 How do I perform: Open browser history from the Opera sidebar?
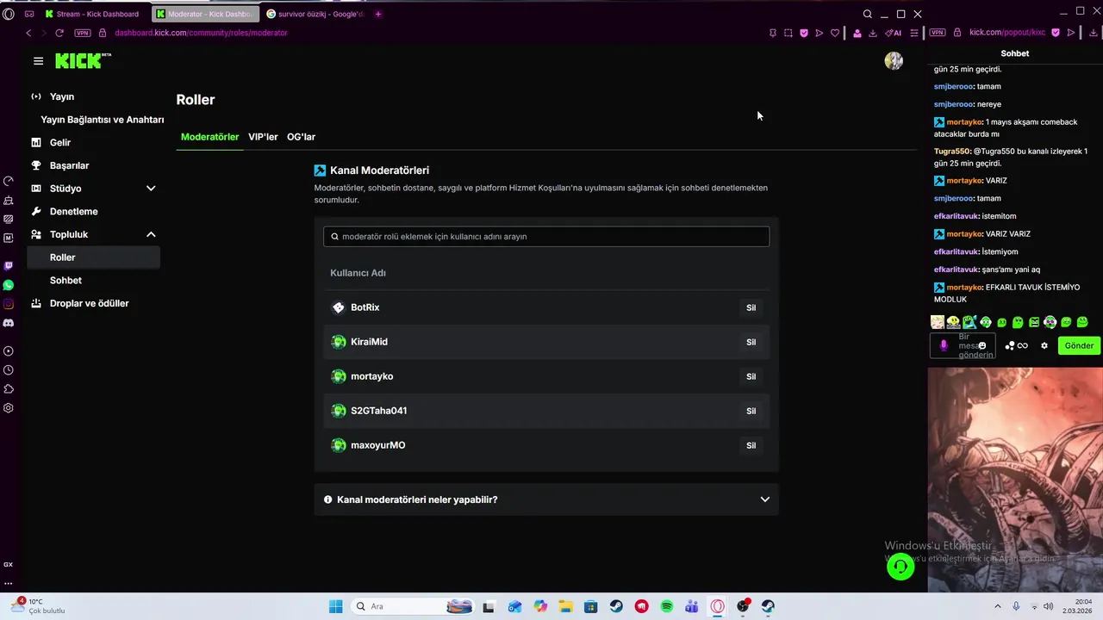pyautogui.click(x=9, y=370)
